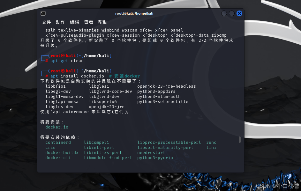This screenshot has height=191, width=301.
Task: Click the dependency tini
Action: click(x=211, y=147)
